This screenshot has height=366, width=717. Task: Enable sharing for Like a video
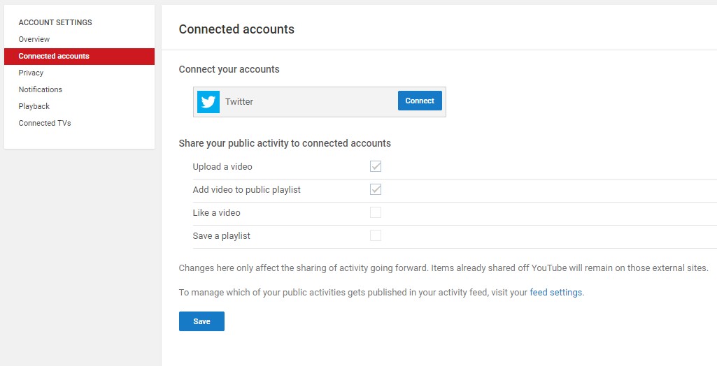coord(376,212)
